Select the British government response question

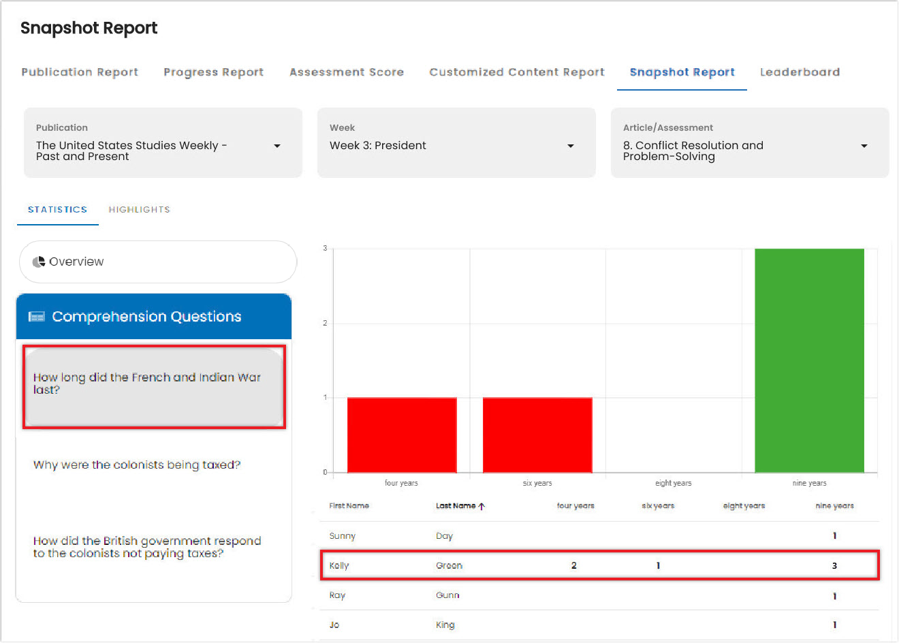point(153,547)
